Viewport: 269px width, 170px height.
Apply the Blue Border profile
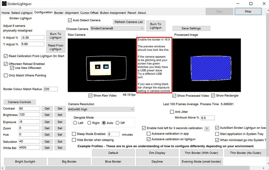[113, 162]
